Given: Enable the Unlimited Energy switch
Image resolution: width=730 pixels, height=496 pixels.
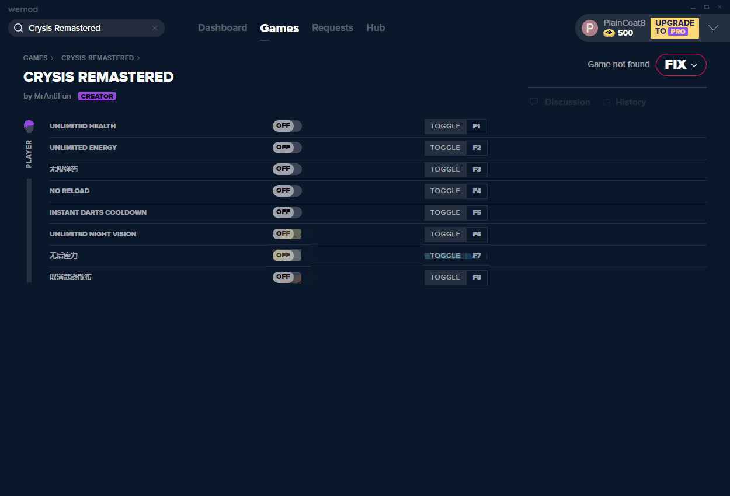Looking at the screenshot, I should pos(287,148).
